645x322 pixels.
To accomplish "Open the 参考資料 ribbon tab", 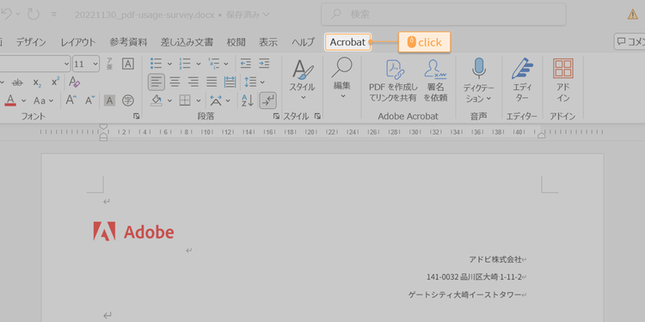I will [x=128, y=42].
